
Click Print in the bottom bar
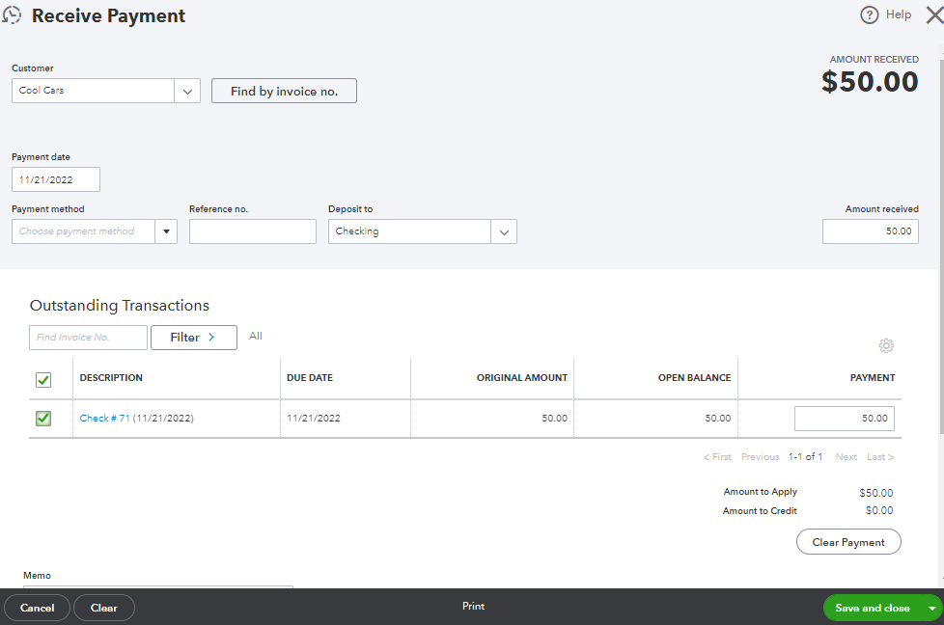(473, 607)
